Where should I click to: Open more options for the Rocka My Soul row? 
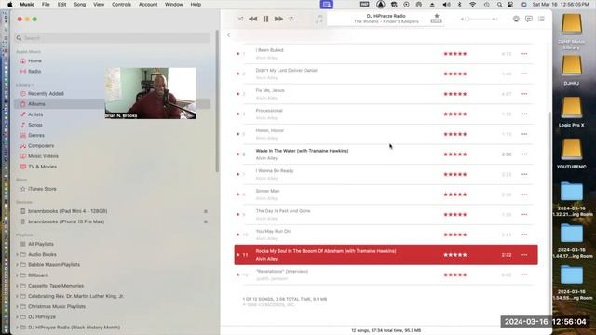524,255
